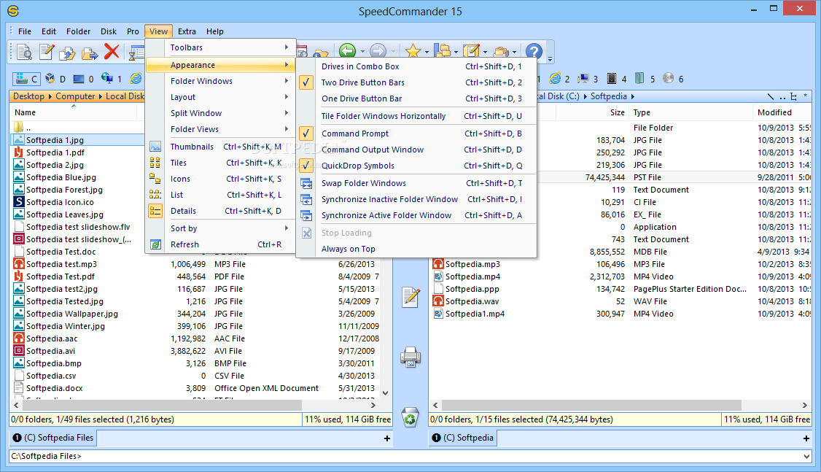
Task: Switch to (C) Softpedia Files tab
Action: [53, 438]
